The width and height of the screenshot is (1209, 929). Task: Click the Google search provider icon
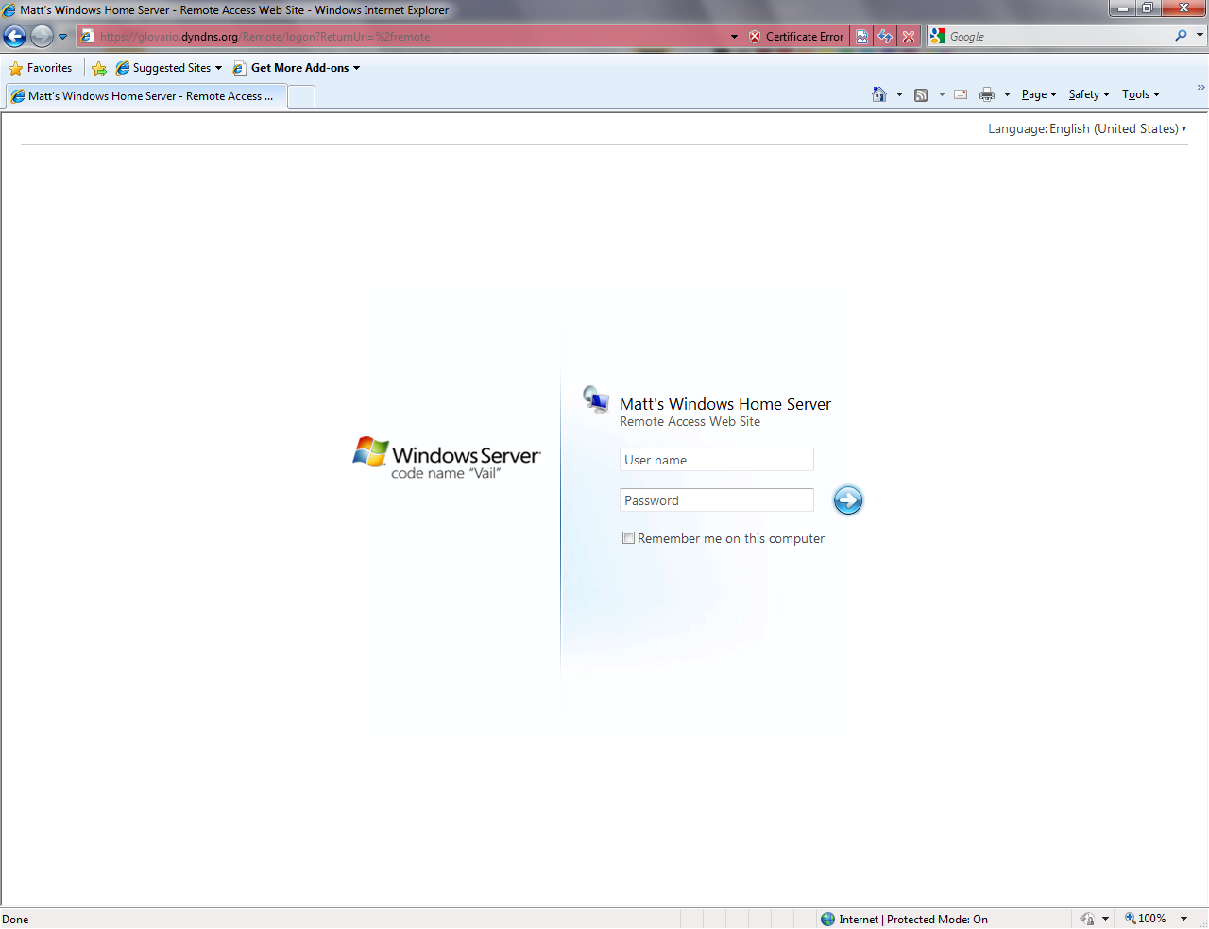937,36
